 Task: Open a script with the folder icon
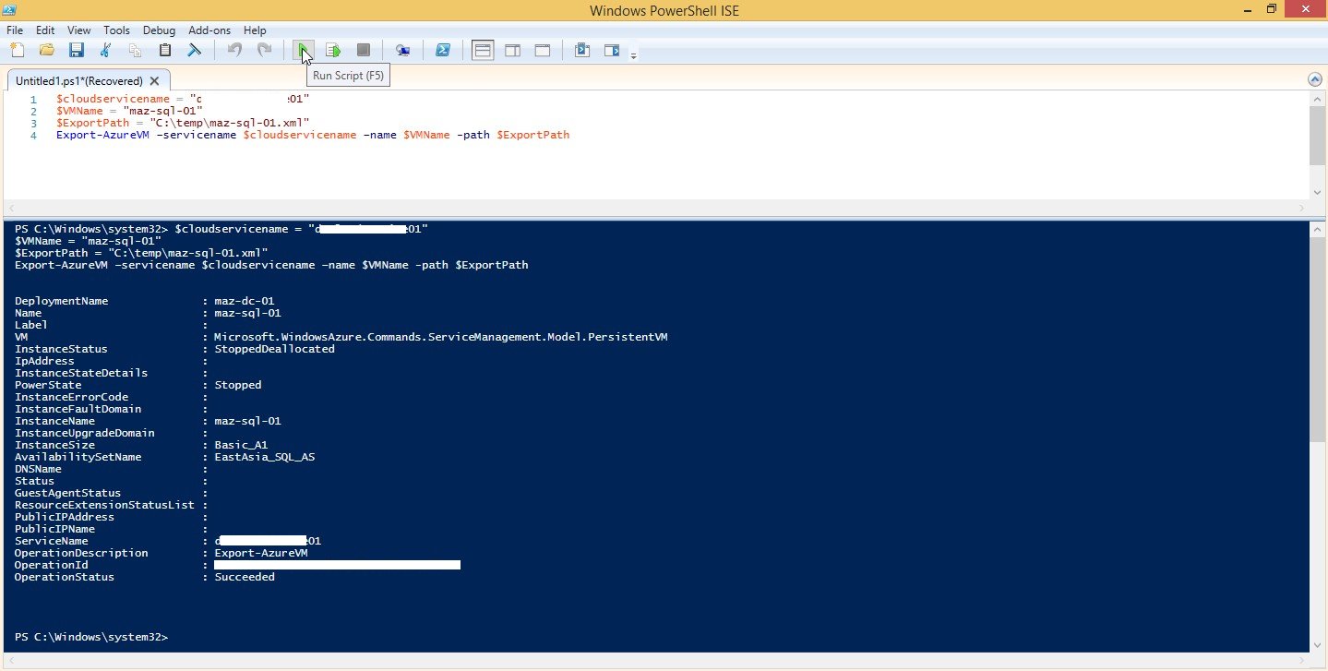(x=46, y=50)
